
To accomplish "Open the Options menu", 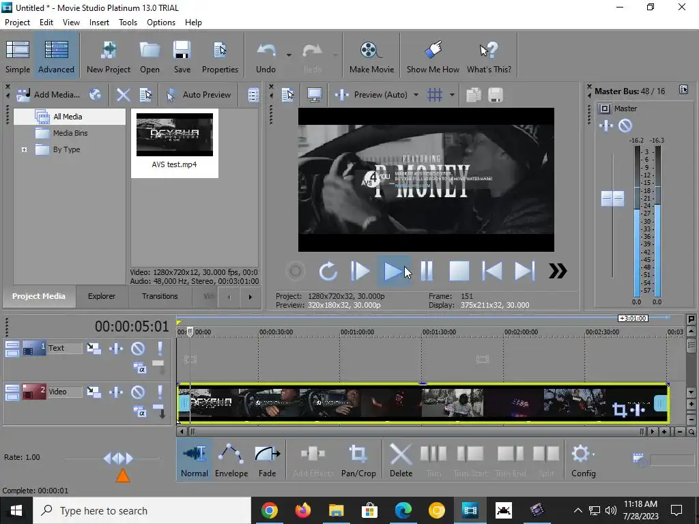I will [161, 23].
